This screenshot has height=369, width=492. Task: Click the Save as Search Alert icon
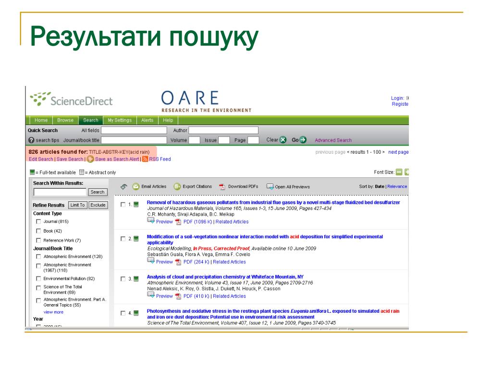coord(90,159)
